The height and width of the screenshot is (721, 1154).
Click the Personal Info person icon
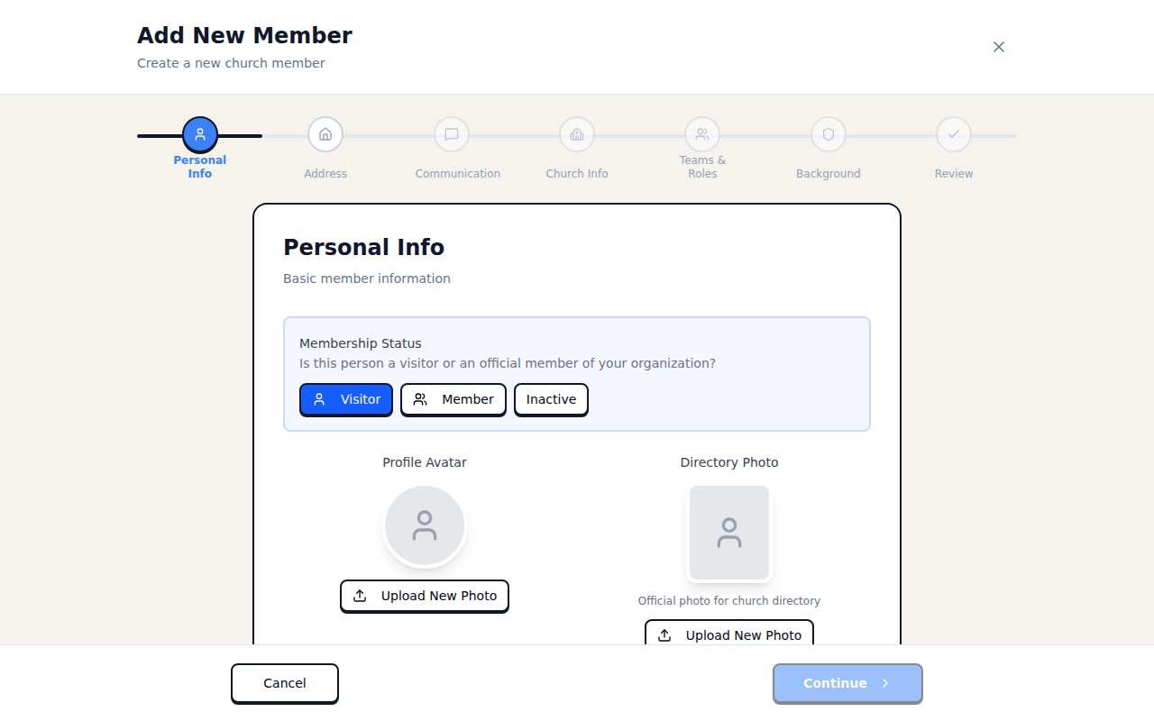click(x=199, y=133)
